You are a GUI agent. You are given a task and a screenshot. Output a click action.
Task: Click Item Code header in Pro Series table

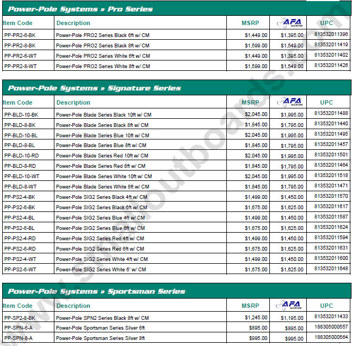pyautogui.click(x=17, y=23)
